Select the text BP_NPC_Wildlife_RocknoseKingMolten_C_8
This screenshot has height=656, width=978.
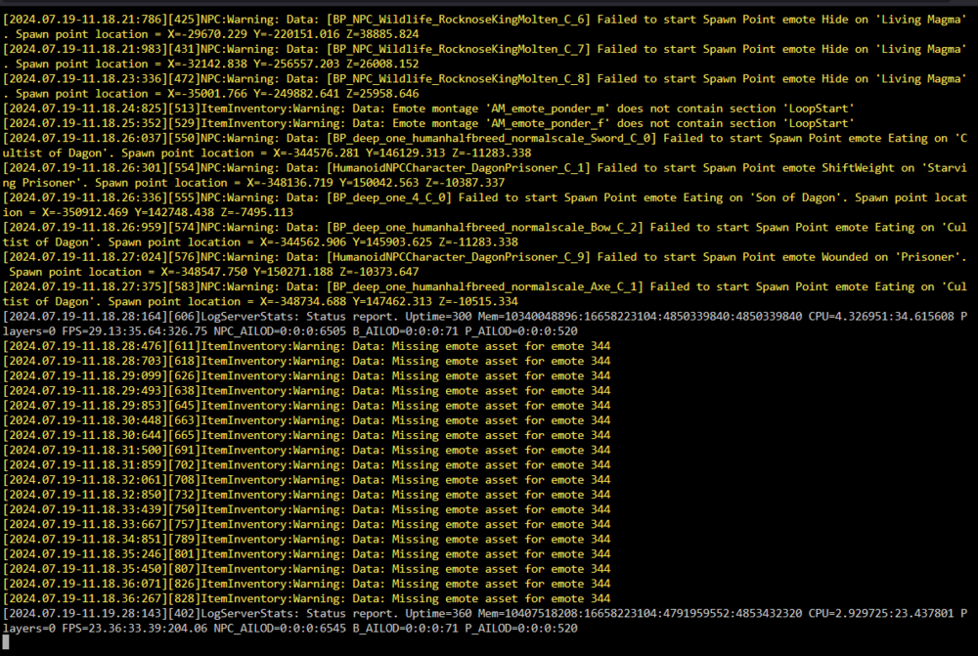[x=458, y=79]
